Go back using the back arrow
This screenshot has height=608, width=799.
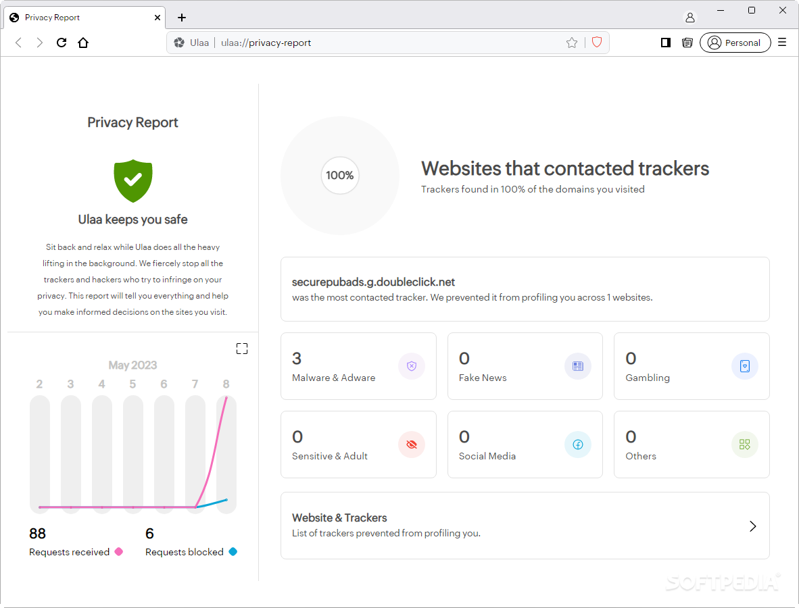pos(18,43)
